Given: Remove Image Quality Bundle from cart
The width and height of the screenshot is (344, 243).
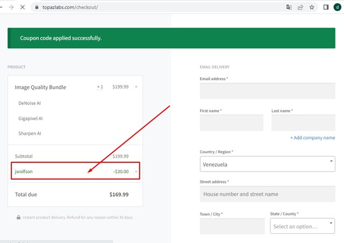Looking at the screenshot, I should pos(136,87).
